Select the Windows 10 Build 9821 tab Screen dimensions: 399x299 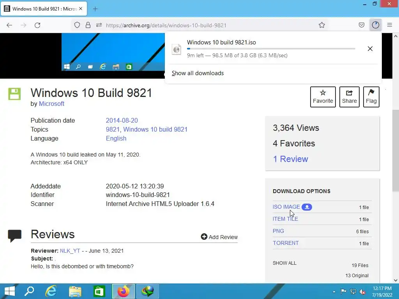coord(44,9)
